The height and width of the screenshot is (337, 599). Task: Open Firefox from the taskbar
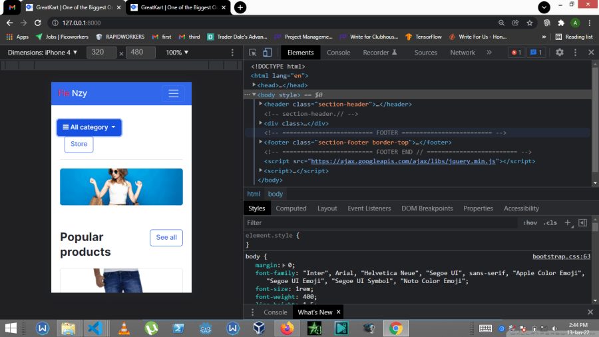[x=287, y=328]
